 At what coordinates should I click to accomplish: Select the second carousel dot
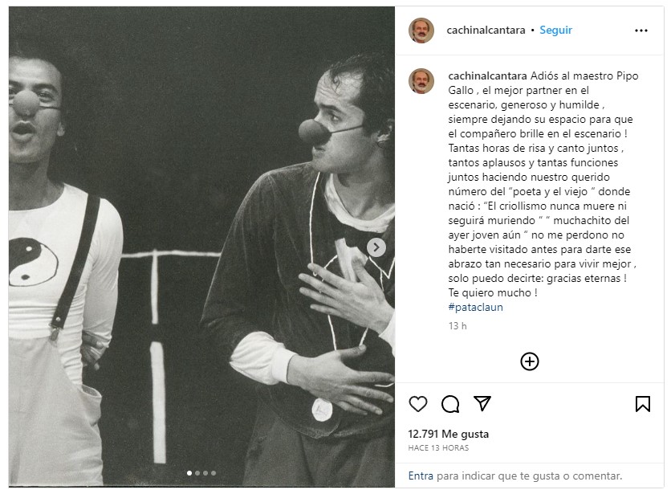coord(197,473)
